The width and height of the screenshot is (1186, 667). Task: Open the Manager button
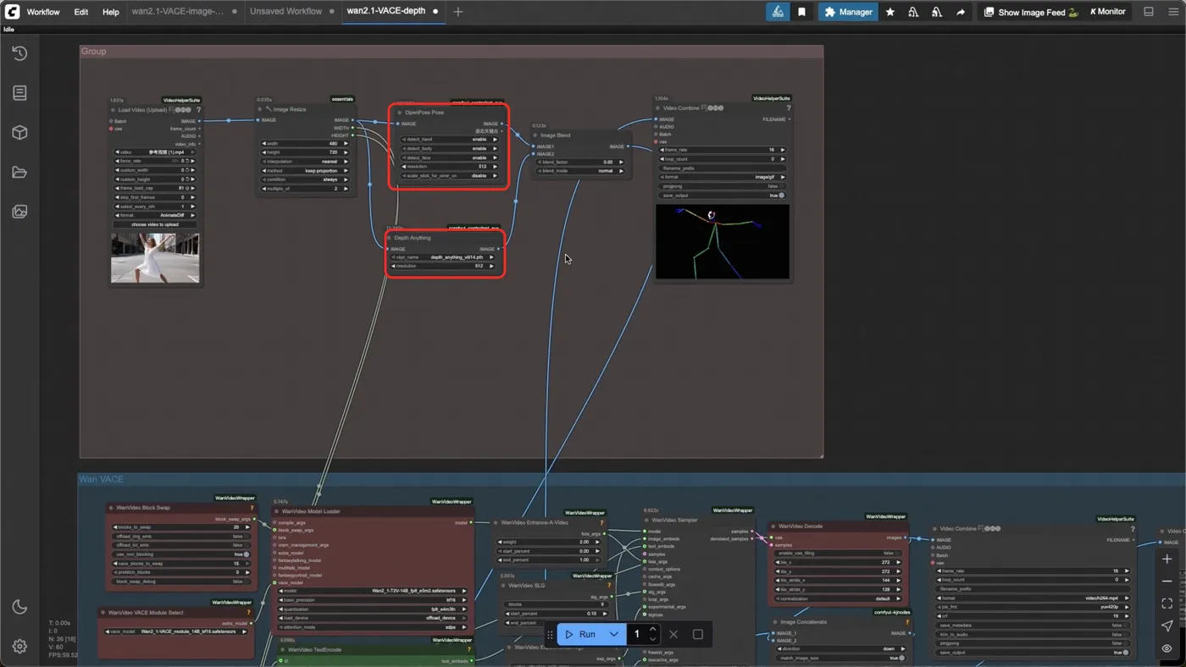pos(848,12)
